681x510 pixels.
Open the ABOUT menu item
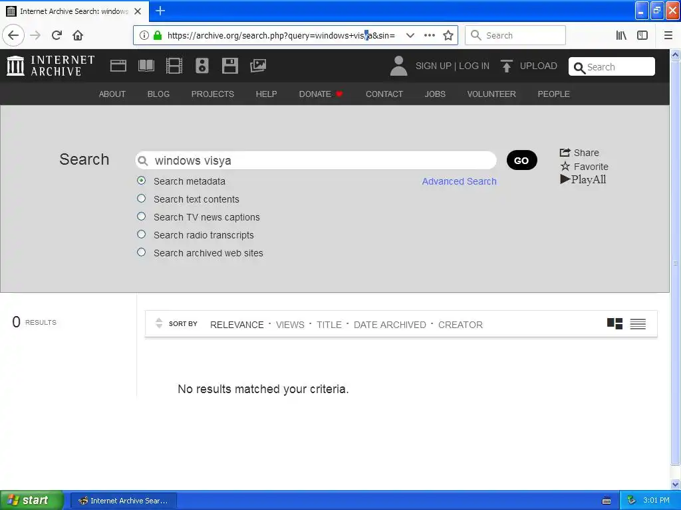tap(112, 94)
